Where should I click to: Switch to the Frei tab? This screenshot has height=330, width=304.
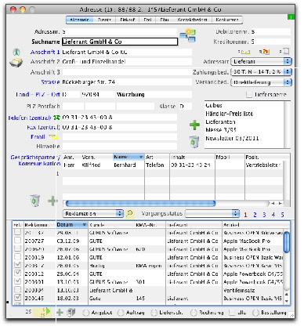click(147, 20)
